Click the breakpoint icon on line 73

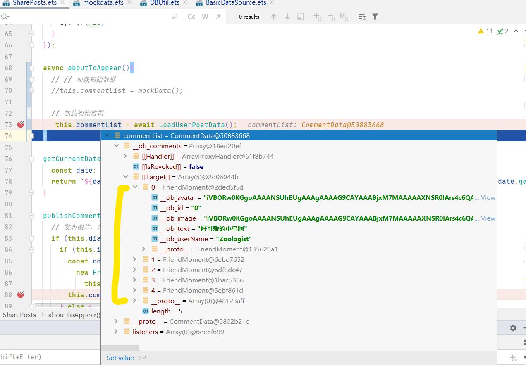click(x=21, y=124)
